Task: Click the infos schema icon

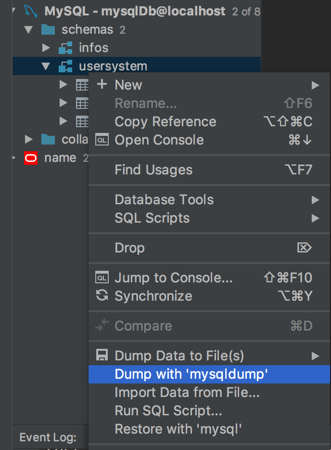Action: click(x=65, y=48)
